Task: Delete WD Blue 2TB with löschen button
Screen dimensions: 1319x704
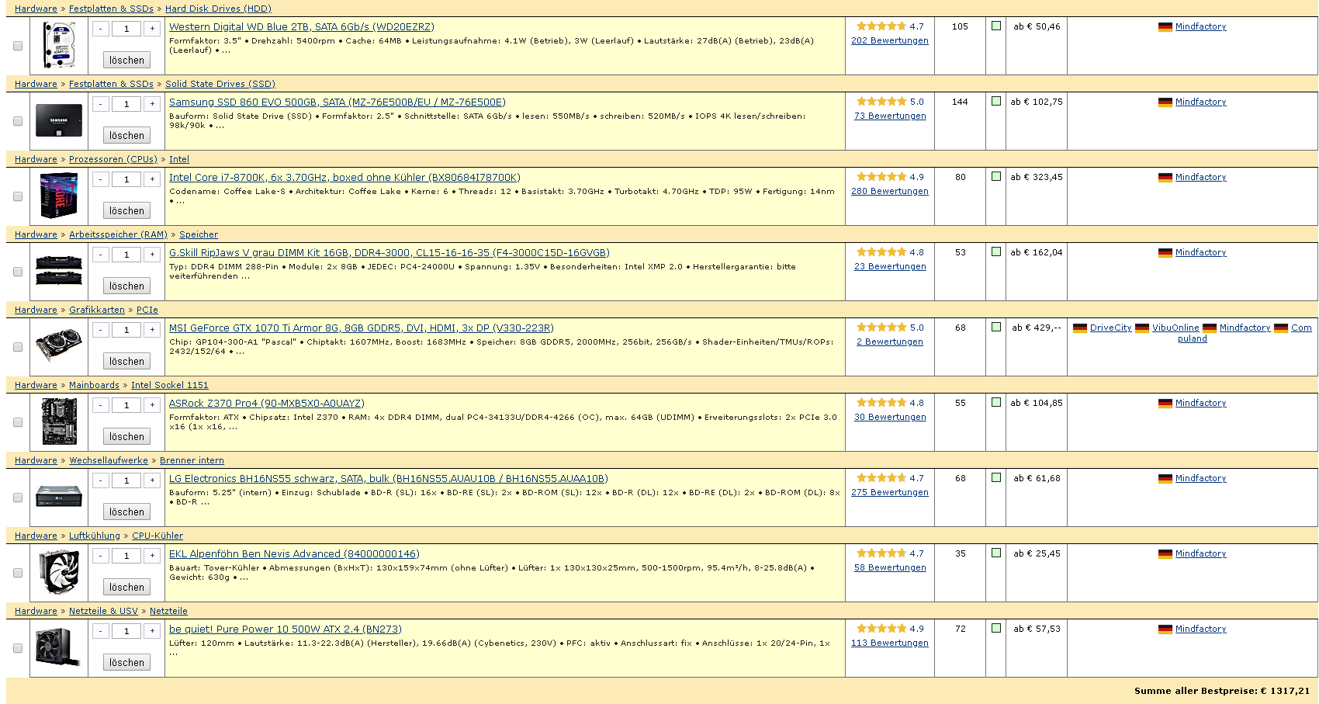Action: (126, 60)
